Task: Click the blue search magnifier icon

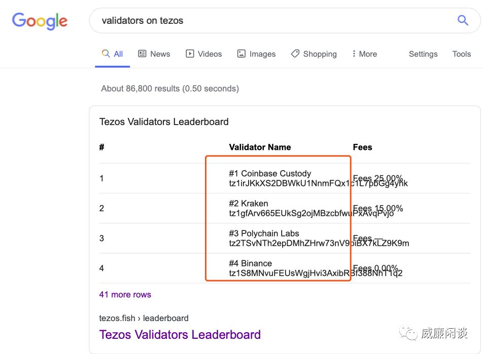Action: [x=462, y=20]
